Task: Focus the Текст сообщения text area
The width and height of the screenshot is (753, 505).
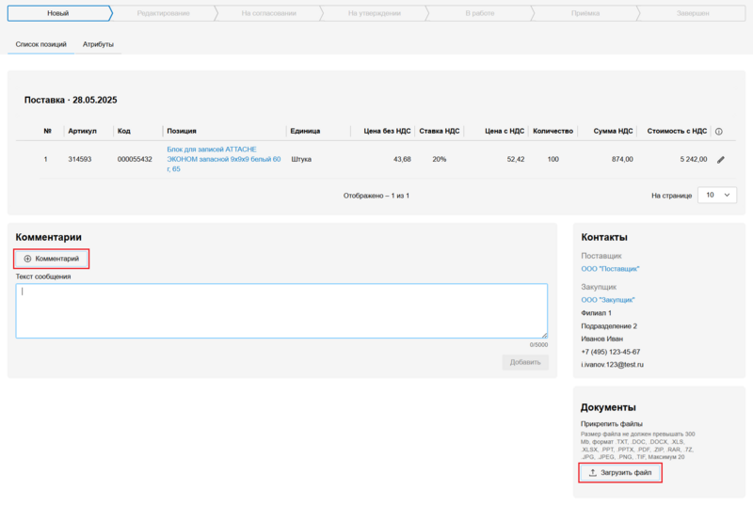Action: click(x=280, y=310)
